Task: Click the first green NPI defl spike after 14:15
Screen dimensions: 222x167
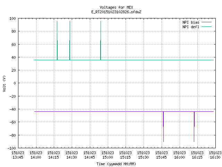Action: click(x=57, y=40)
